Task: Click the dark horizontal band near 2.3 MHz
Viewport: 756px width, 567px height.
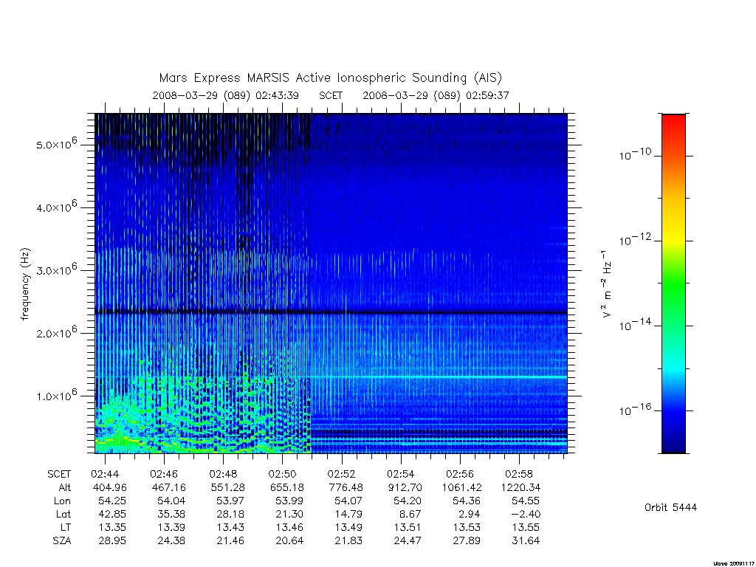Action: point(331,313)
